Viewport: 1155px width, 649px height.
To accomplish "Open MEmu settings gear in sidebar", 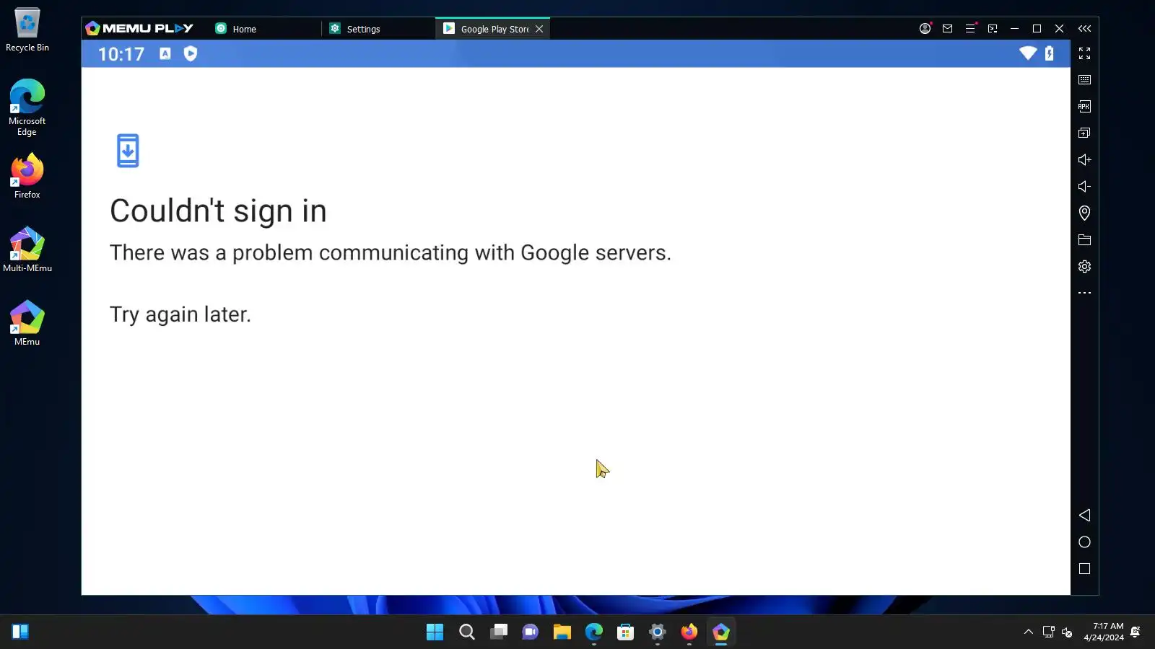I will (x=1084, y=266).
